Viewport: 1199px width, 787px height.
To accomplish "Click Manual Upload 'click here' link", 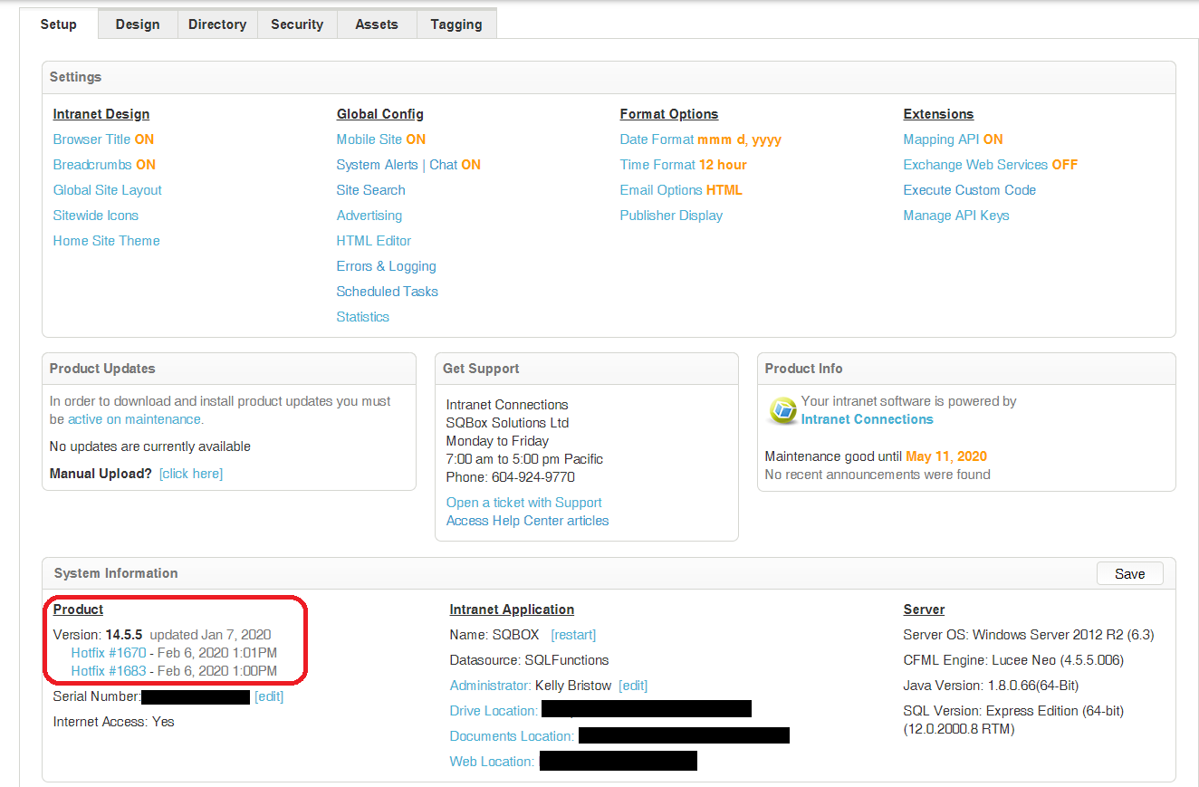I will coord(191,474).
